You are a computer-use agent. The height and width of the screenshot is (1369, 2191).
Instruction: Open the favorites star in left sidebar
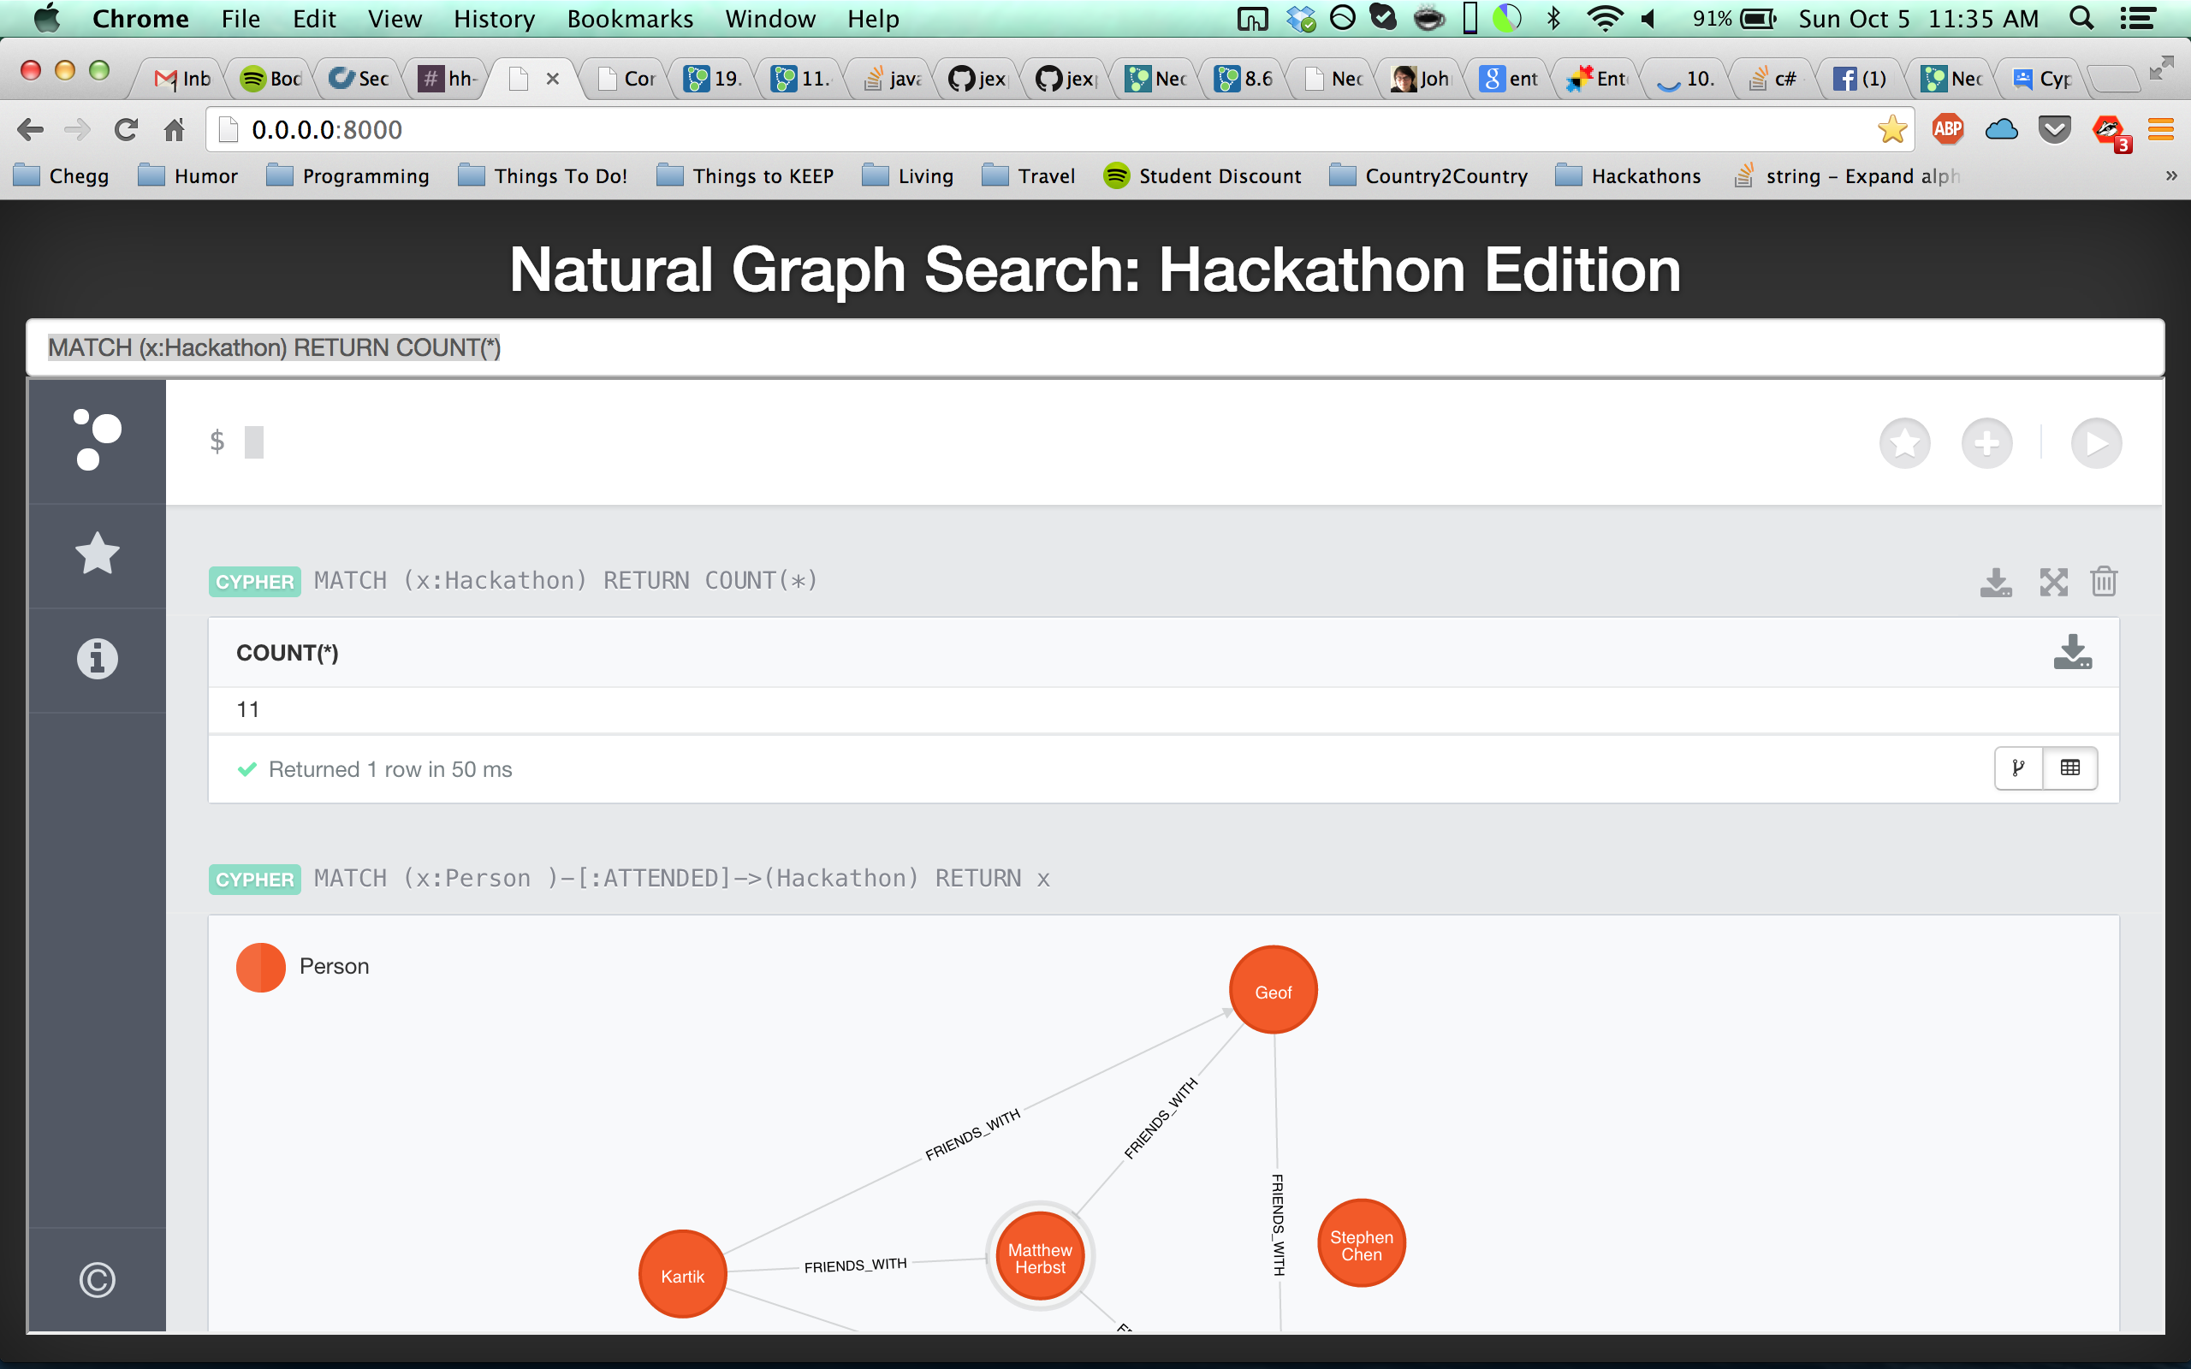click(x=97, y=554)
